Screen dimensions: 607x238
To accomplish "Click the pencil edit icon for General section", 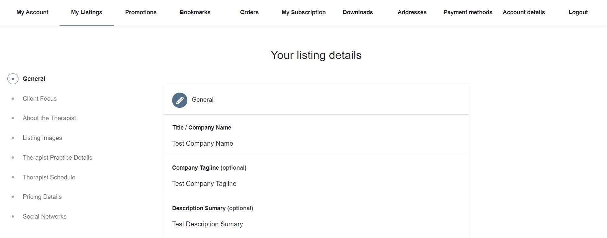I will 180,100.
